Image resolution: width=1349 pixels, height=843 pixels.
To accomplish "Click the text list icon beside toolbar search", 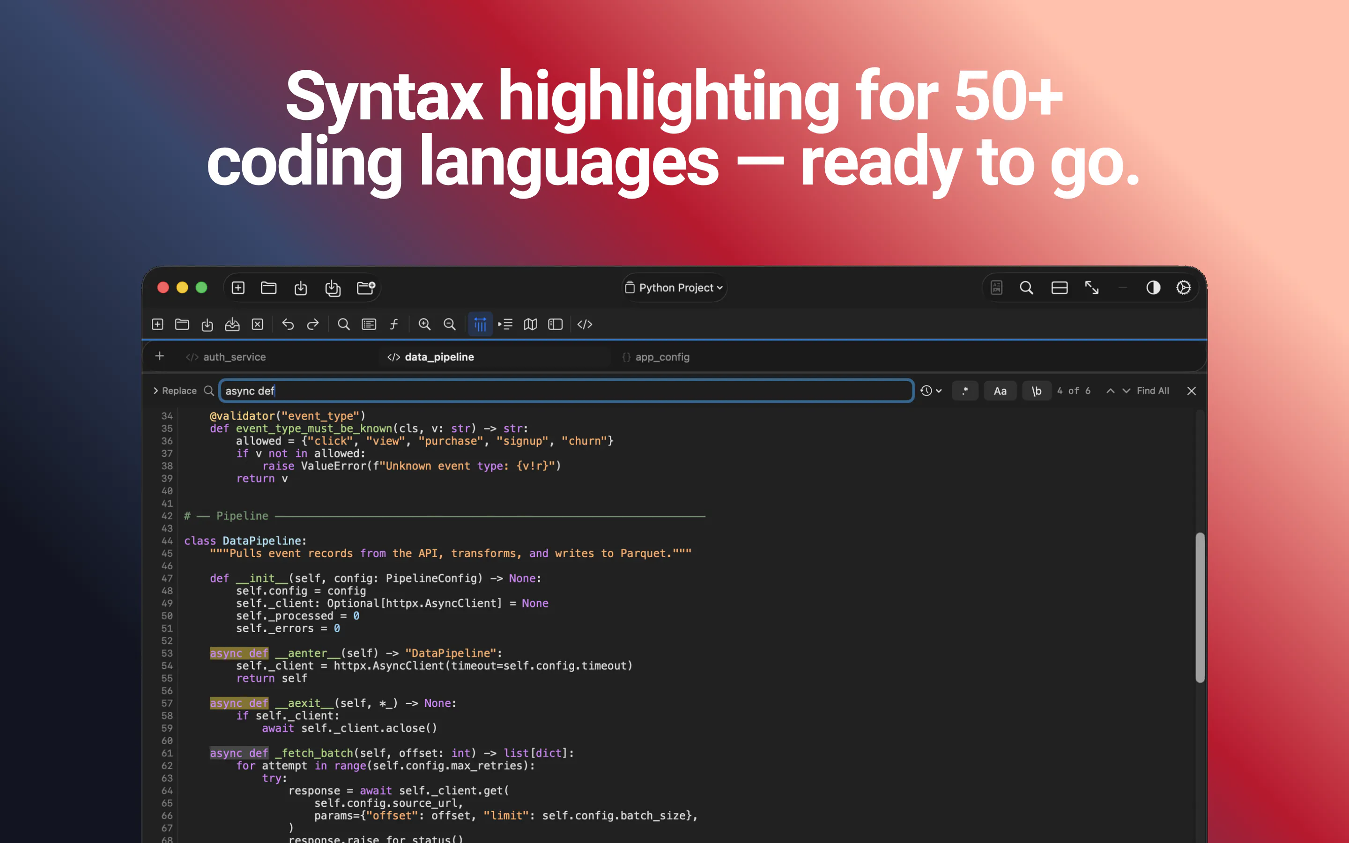I will coord(369,324).
